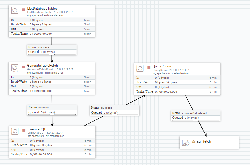Click the warning triangle on sql_fetch port
This screenshot has width=250, height=165.
pos(193,141)
